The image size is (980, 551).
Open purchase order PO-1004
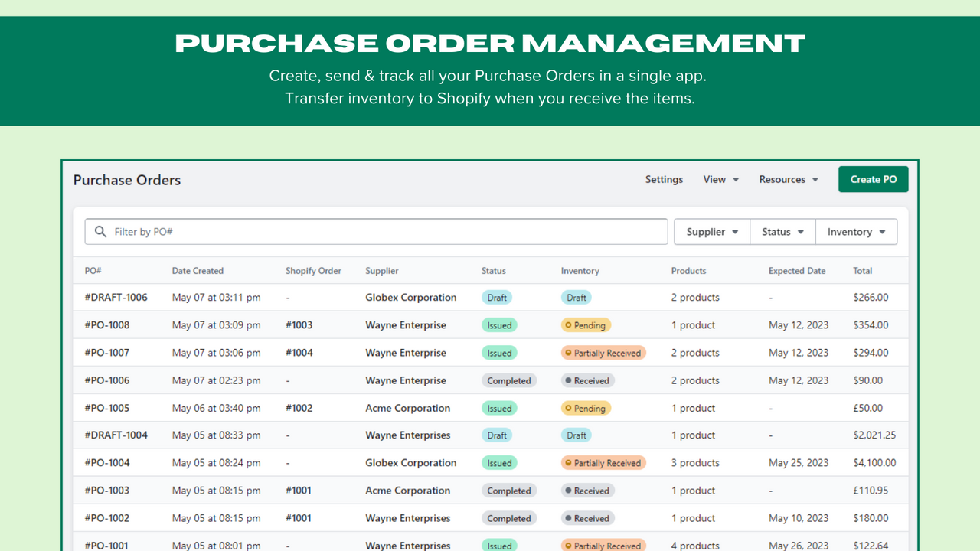[106, 462]
